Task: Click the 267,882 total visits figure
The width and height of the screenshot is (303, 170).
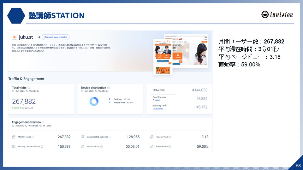Action: tap(24, 101)
